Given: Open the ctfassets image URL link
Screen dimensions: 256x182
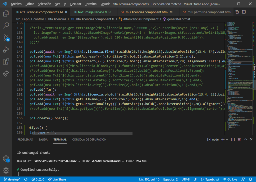Looking at the screenshot, I should pos(187,33).
